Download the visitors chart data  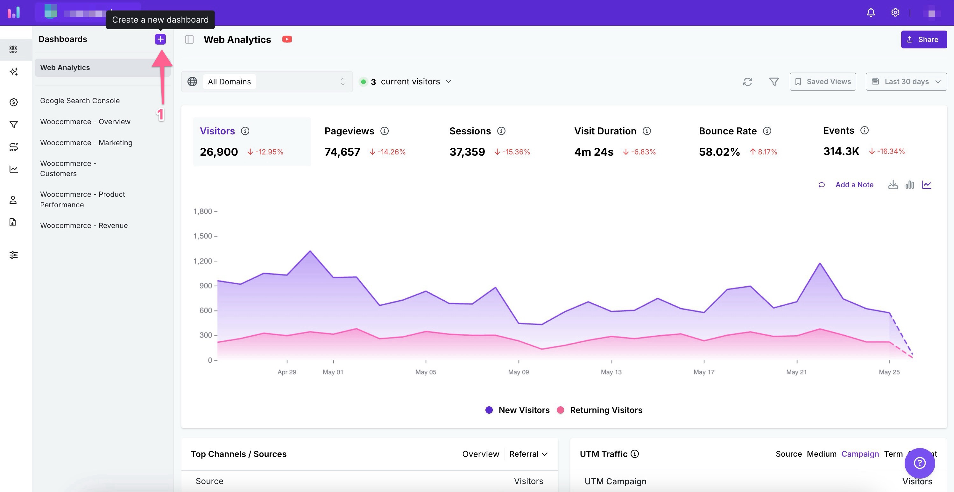pos(893,184)
